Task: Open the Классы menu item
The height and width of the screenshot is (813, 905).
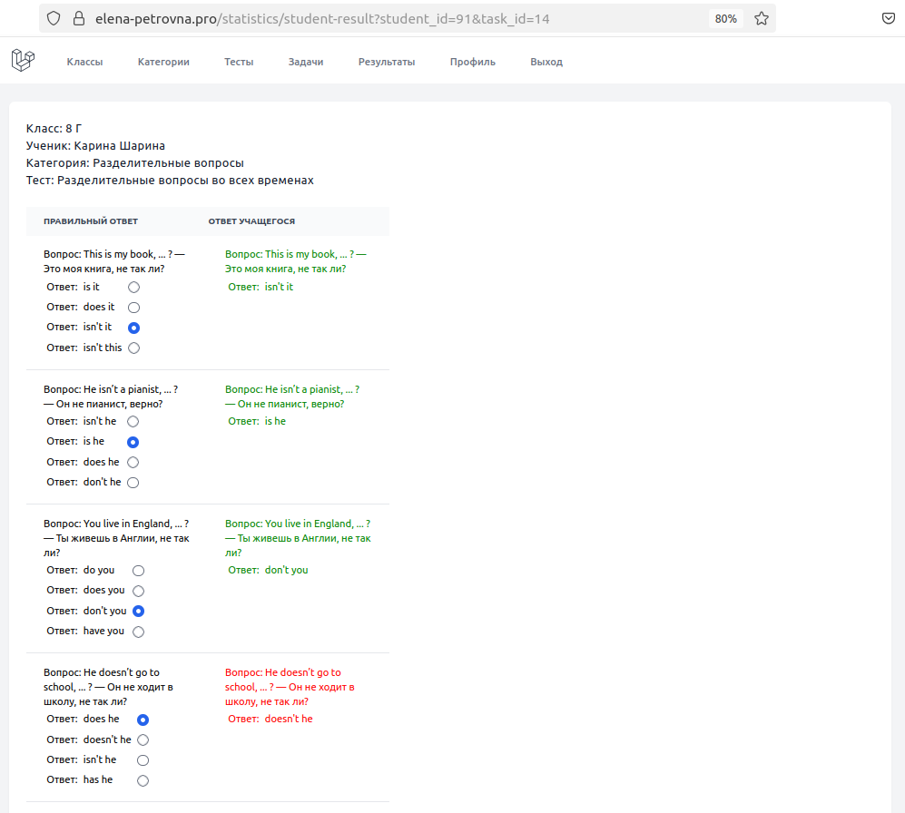Action: coord(84,62)
